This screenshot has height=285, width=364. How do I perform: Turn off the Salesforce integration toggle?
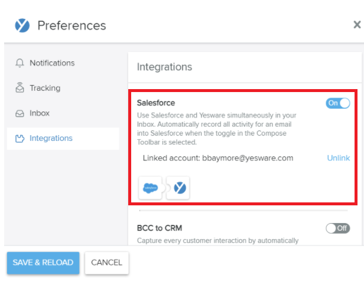click(337, 103)
